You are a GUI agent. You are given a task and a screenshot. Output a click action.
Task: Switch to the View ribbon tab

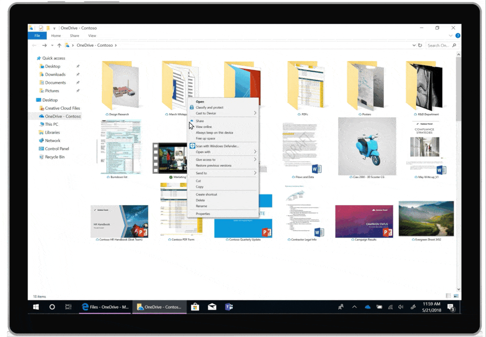(92, 35)
